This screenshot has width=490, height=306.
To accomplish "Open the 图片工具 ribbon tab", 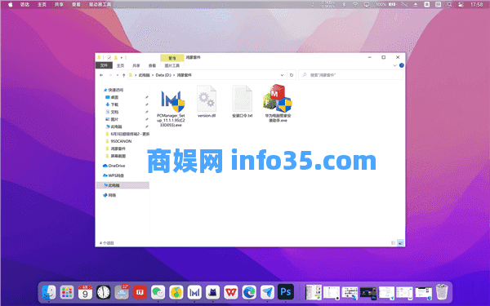I will coord(171,65).
